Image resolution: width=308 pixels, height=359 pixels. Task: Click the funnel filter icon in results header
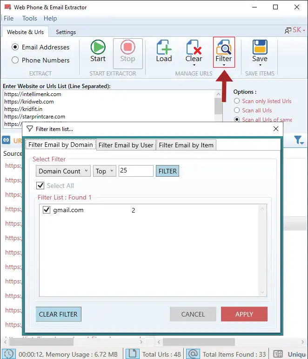pos(298,140)
